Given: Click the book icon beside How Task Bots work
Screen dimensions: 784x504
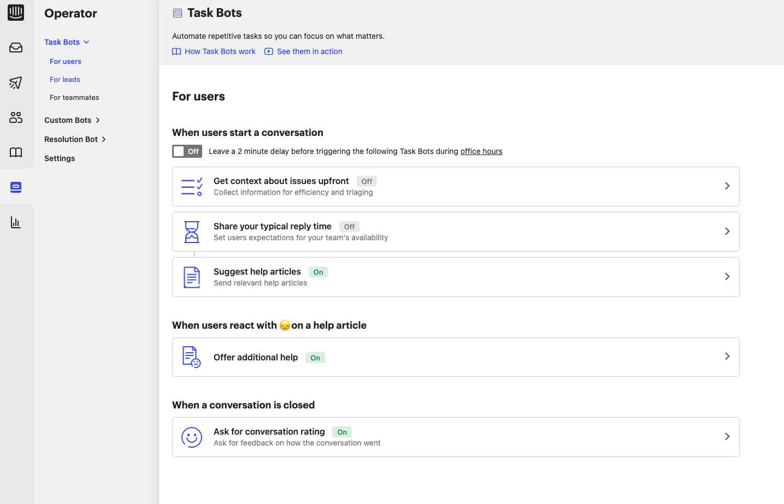Looking at the screenshot, I should point(176,51).
